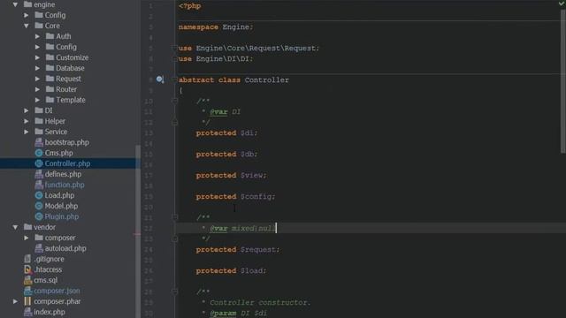Viewport: 566px width, 318px height.
Task: Click the composer.phar archive icon
Action: pos(27,301)
